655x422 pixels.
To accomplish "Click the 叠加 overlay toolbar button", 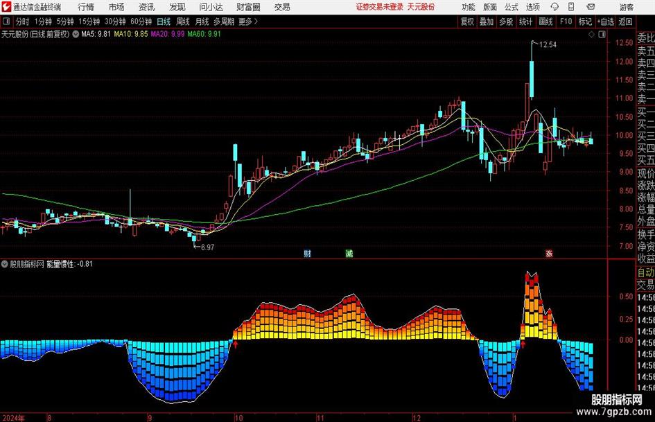I will 487,21.
